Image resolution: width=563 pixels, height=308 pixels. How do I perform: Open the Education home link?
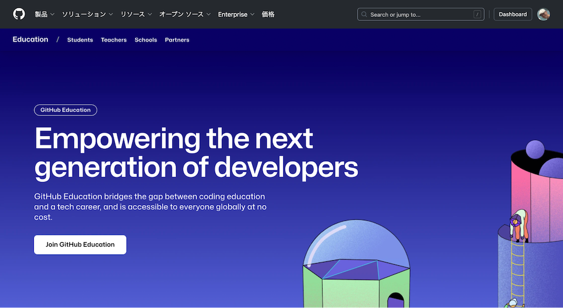pyautogui.click(x=30, y=39)
